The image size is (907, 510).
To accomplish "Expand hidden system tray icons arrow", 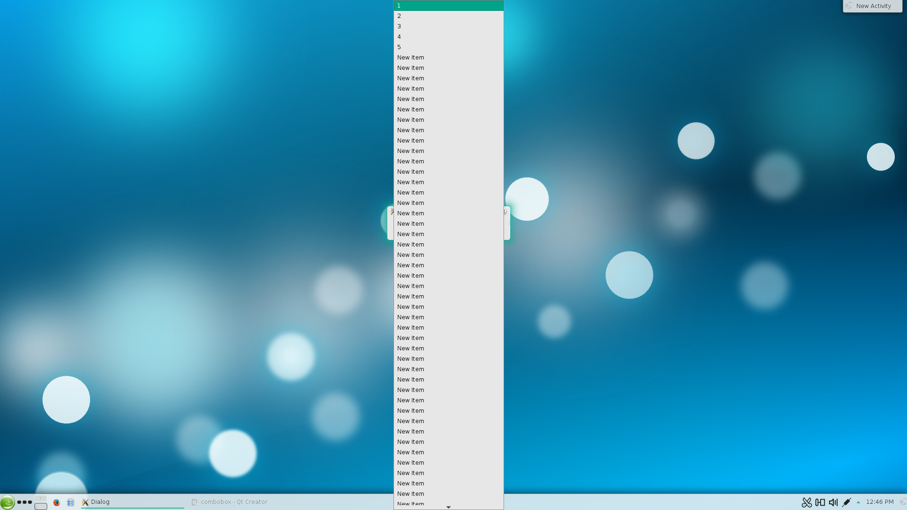I will tap(858, 502).
